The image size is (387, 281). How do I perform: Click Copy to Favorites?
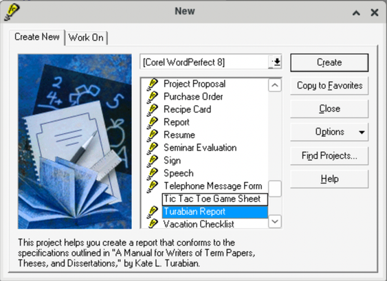coord(329,86)
